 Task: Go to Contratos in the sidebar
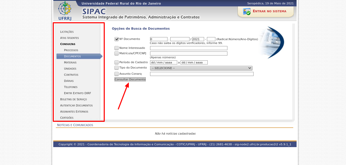(71, 75)
